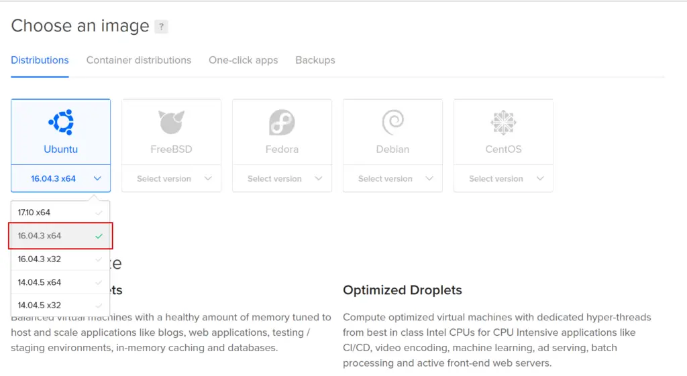Viewport: 687px width, 376px height.
Task: Click the FreeBSD devil logo icon
Action: [171, 122]
